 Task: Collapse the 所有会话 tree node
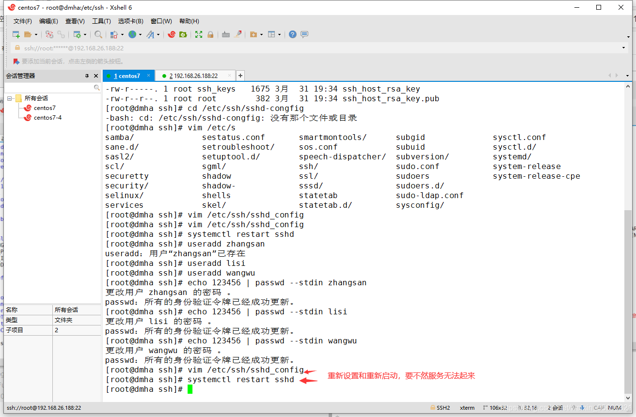9,98
